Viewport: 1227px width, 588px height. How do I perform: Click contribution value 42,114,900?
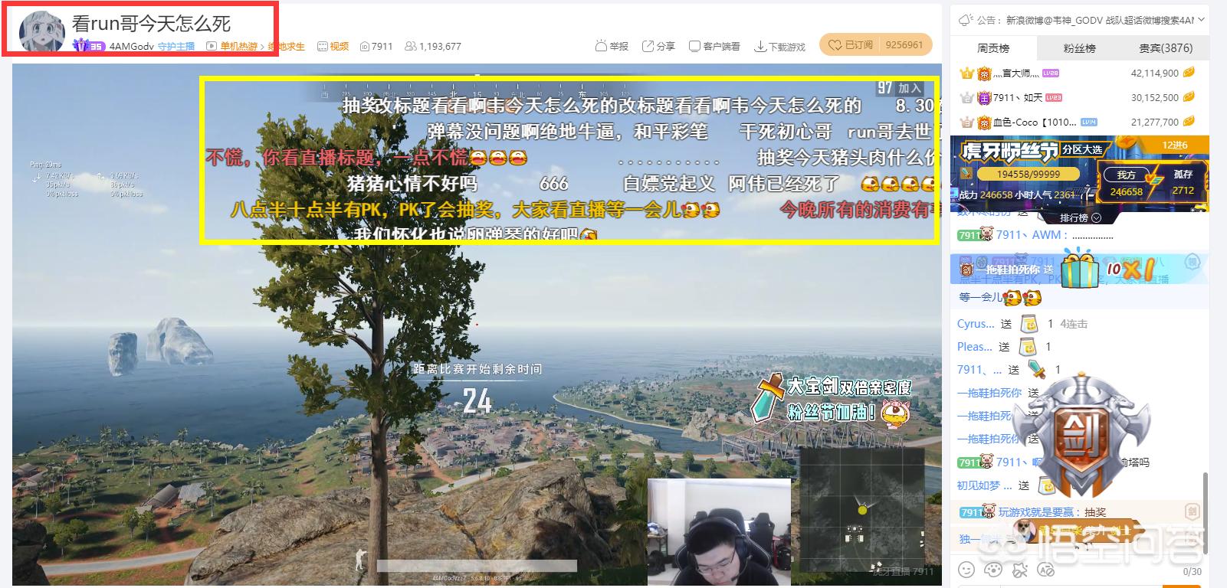[1155, 73]
